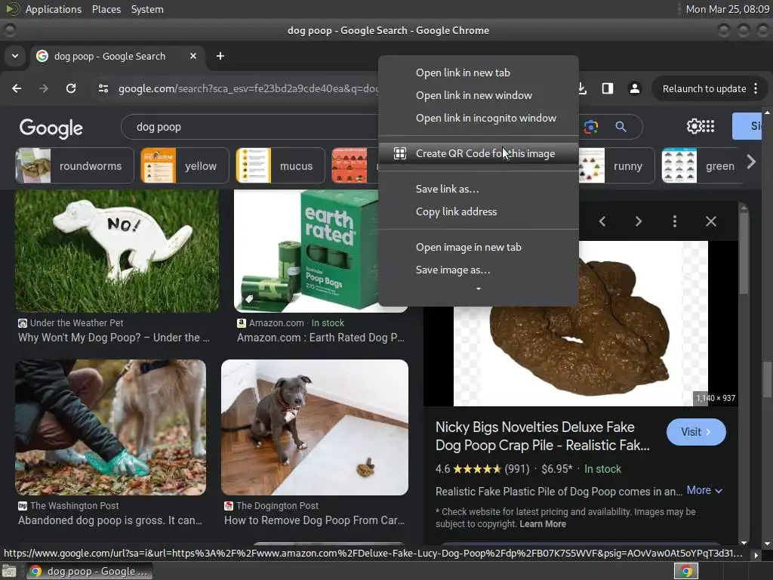Screen dimensions: 773x580
Task: Choose Save image as…
Action: click(453, 270)
